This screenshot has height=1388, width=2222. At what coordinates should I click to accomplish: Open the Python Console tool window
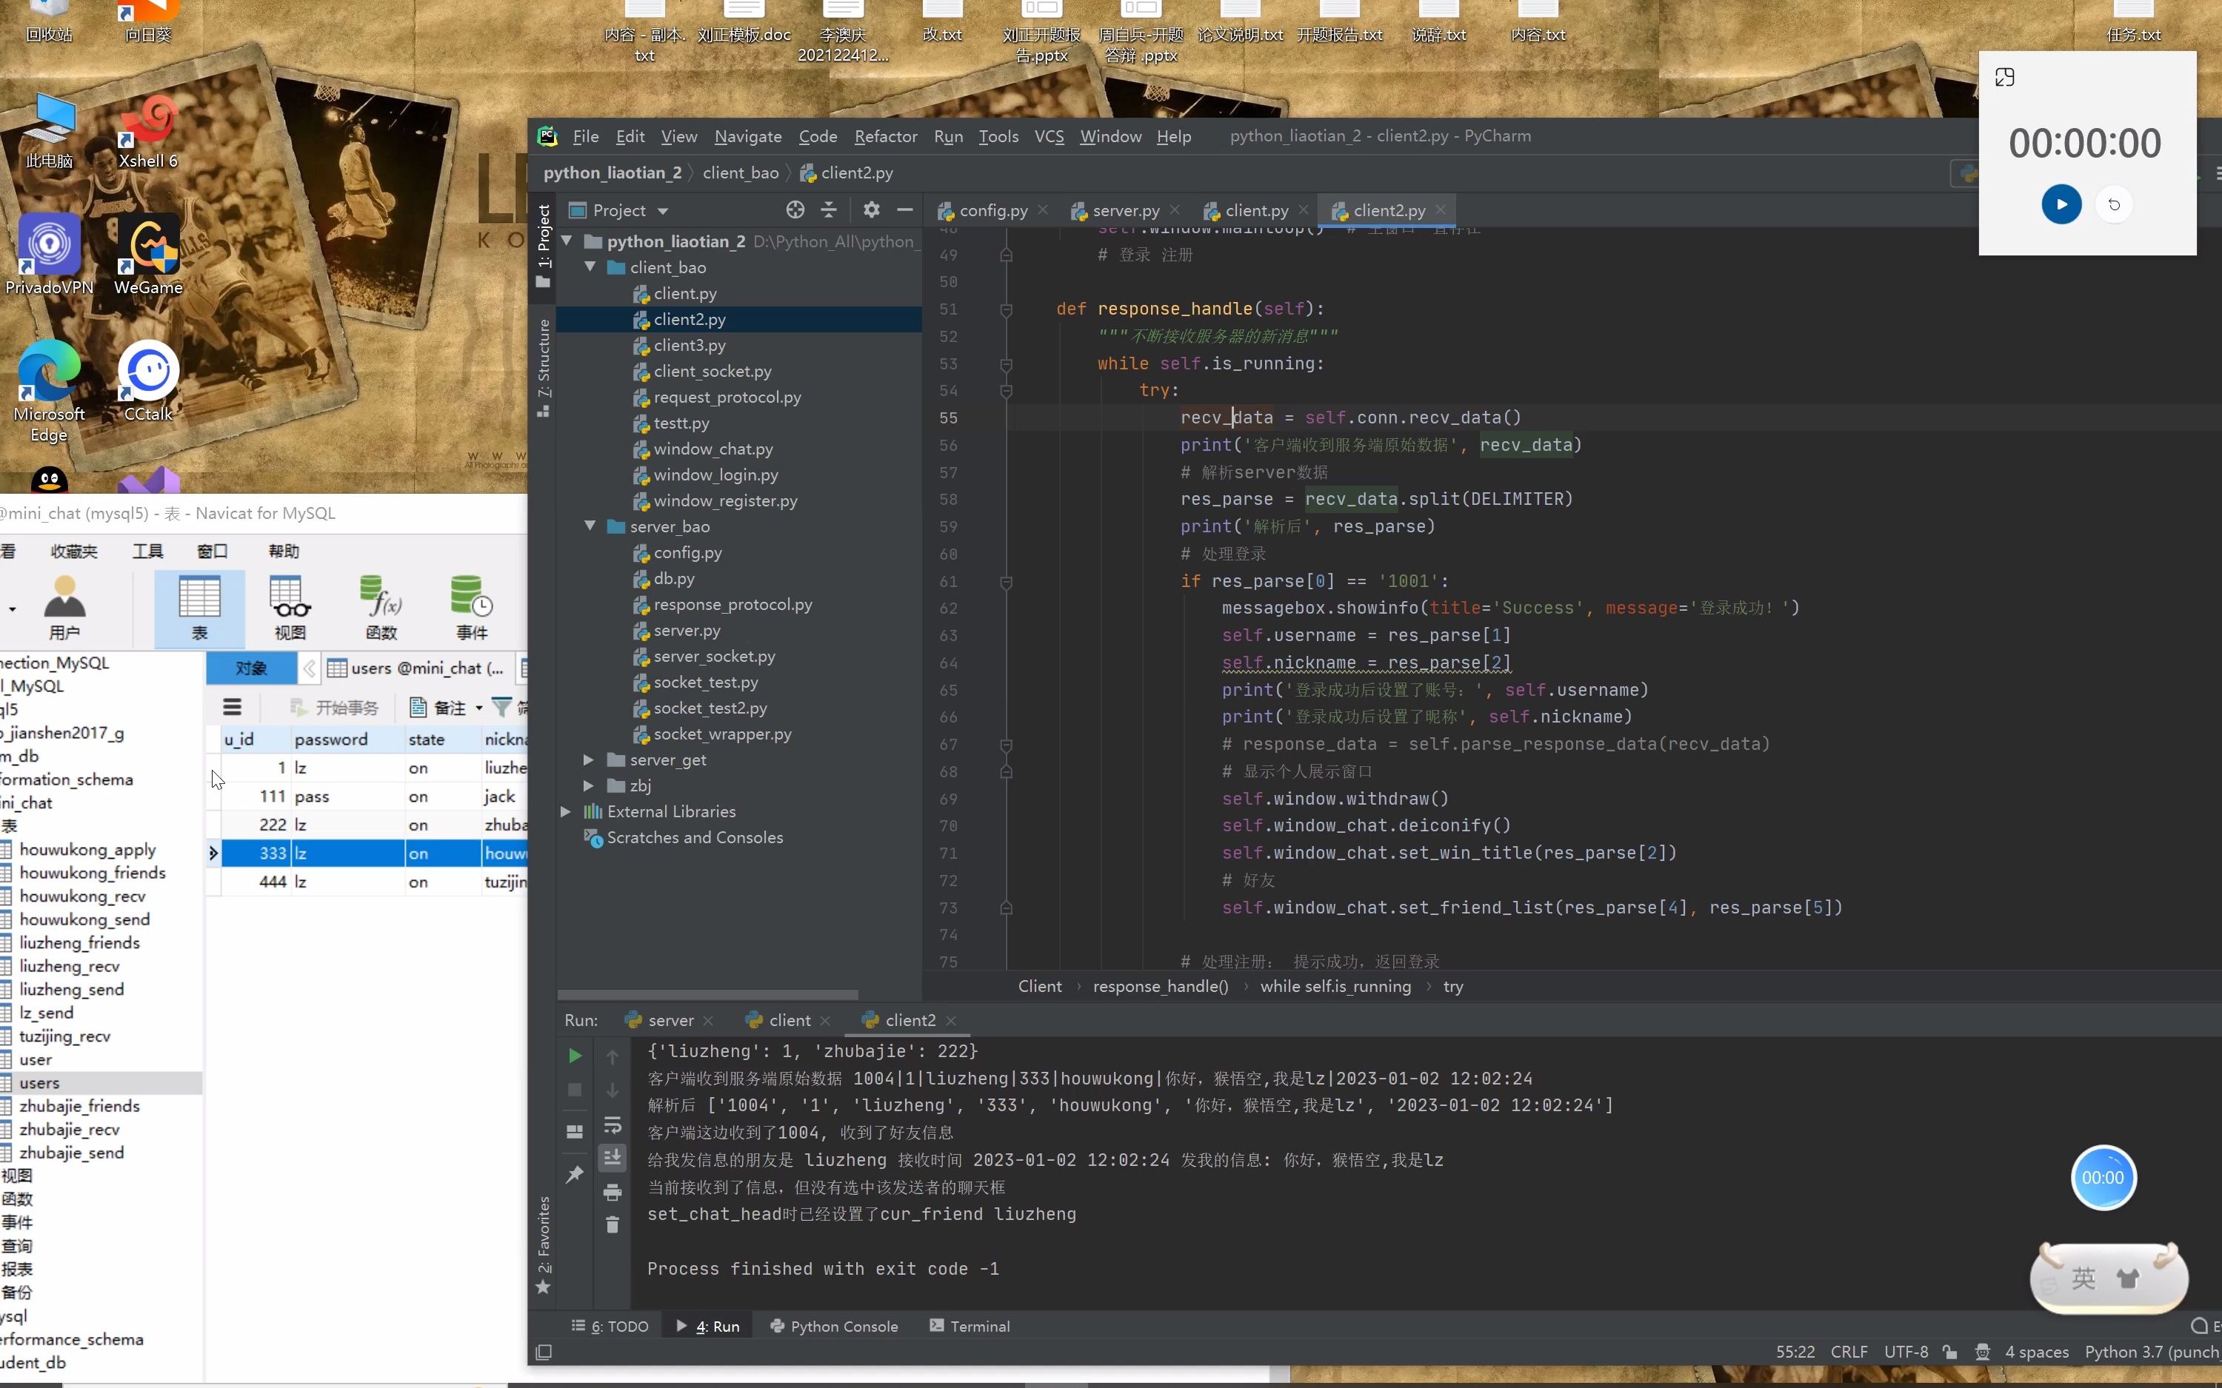834,1326
